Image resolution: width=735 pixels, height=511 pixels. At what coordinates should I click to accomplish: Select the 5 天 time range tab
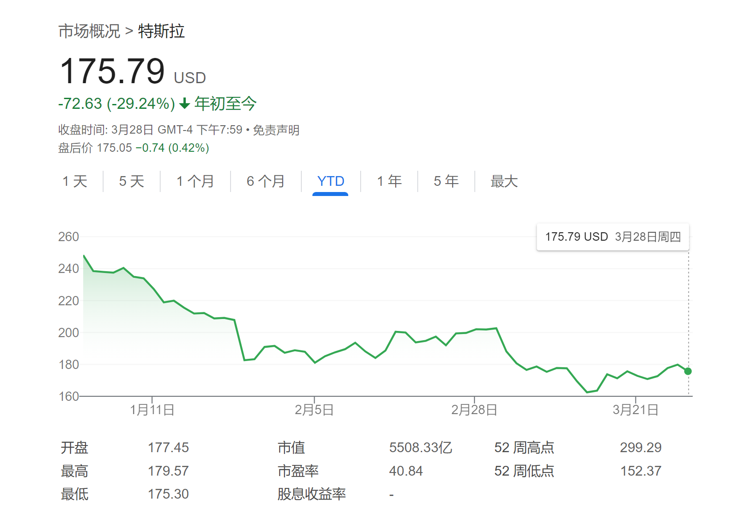pyautogui.click(x=131, y=181)
